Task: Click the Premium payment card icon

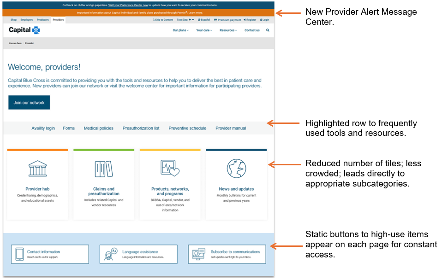Action: [216, 20]
